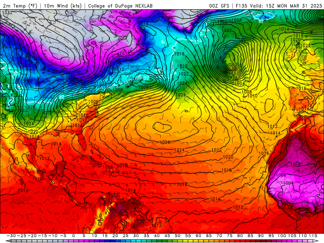Select the '65' color scale value
The height and width of the screenshot is (243, 324).
(x=209, y=236)
